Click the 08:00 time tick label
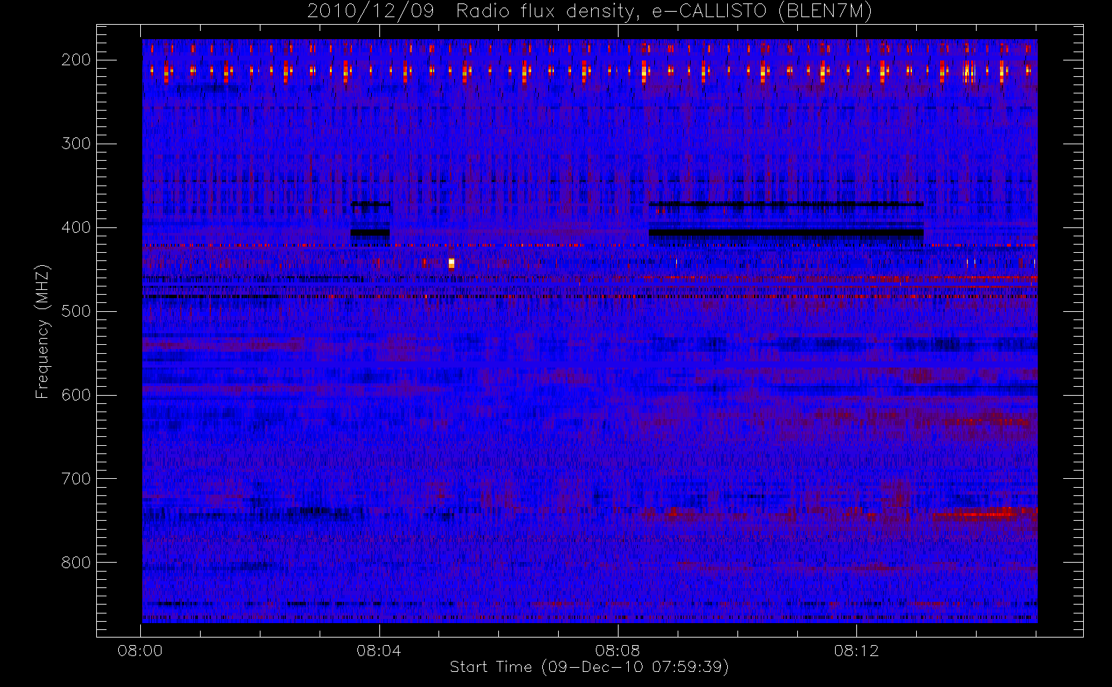This screenshot has height=687, width=1112. pos(140,651)
